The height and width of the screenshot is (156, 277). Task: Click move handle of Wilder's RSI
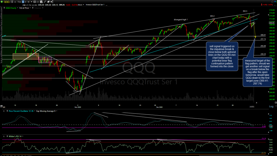(7, 136)
